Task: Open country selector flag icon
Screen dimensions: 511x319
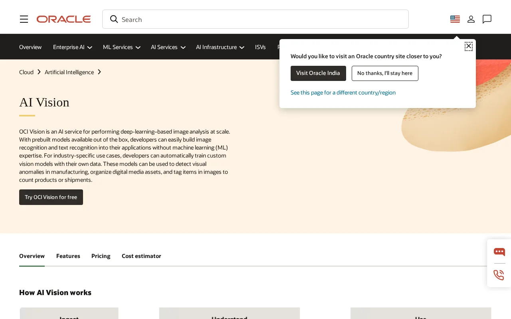Action: point(455,19)
